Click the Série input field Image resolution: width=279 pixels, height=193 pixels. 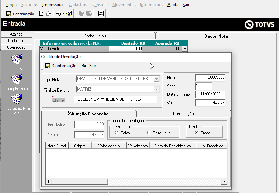click(204, 86)
